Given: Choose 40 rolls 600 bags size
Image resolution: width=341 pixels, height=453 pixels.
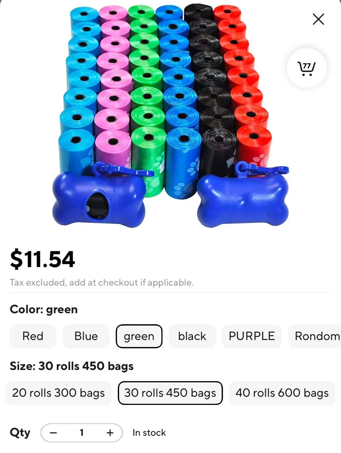Looking at the screenshot, I should click(282, 393).
